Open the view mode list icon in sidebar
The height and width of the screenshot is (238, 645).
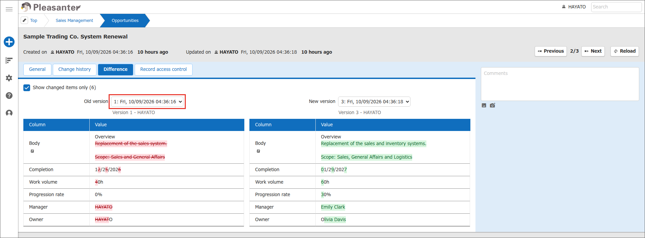tap(9, 60)
